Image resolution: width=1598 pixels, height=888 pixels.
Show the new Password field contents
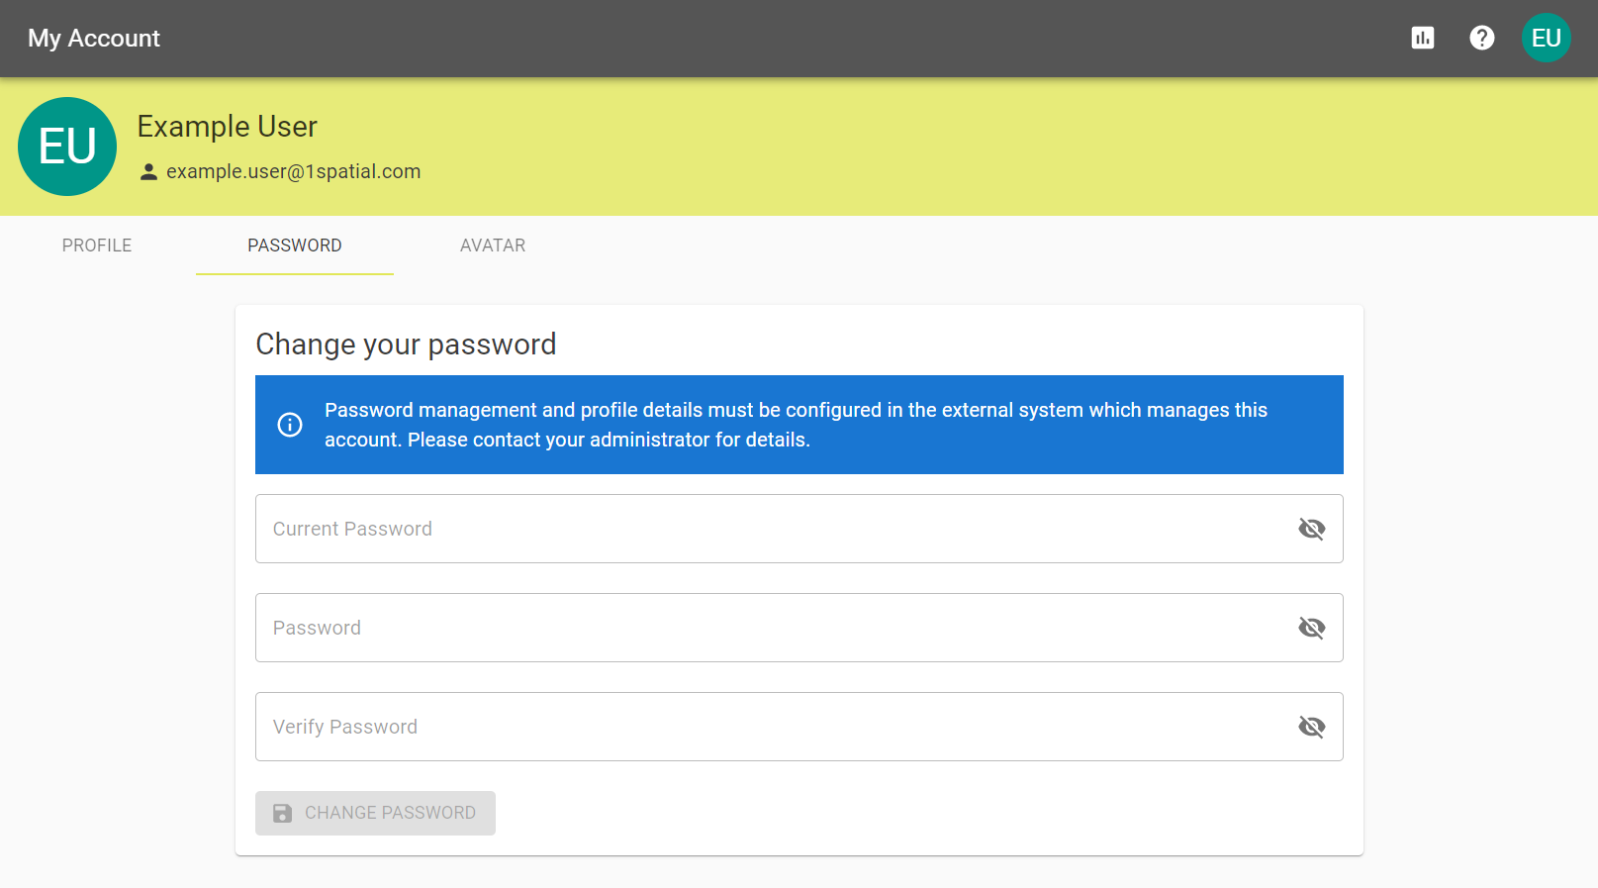click(1312, 628)
